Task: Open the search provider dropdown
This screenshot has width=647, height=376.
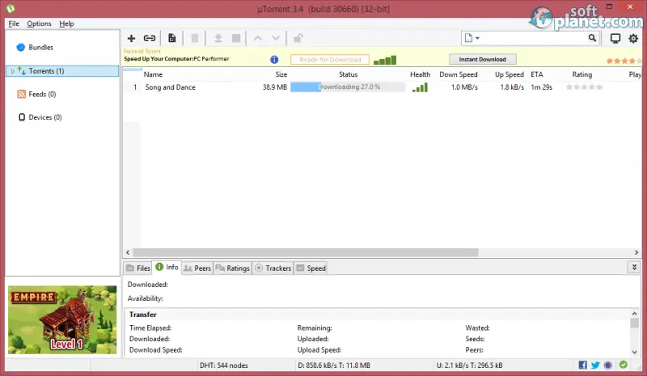Action: click(472, 38)
